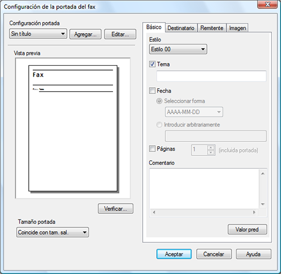
Task: Enable the Páginas checkbox
Action: click(x=152, y=149)
